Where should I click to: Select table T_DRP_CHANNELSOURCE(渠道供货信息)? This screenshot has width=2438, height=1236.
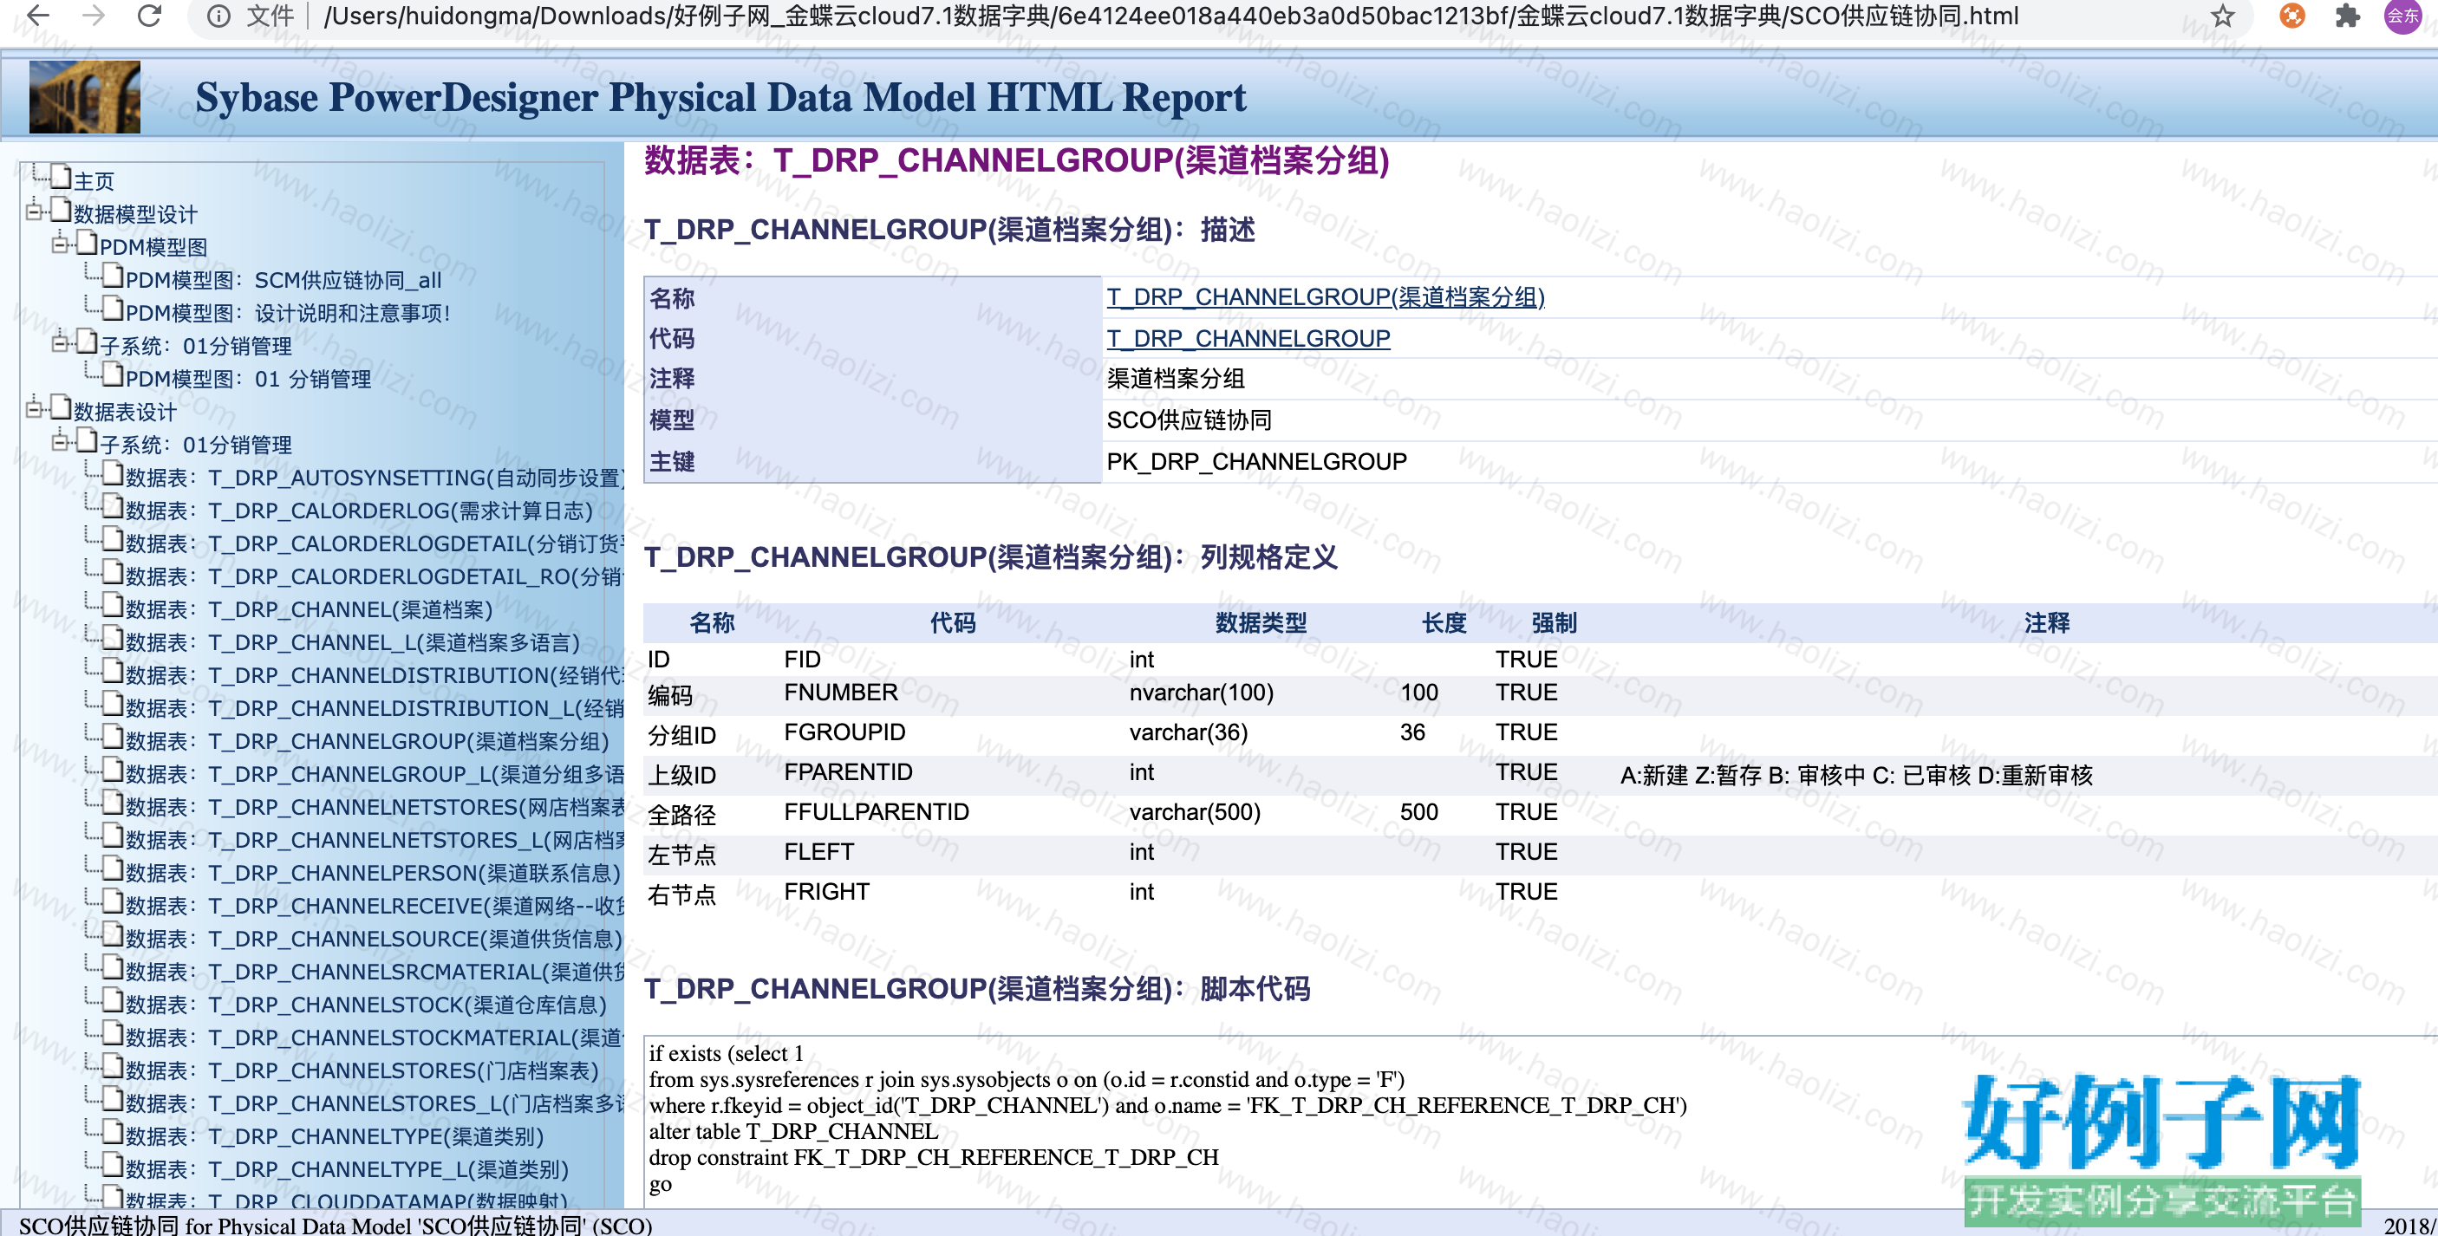[374, 939]
